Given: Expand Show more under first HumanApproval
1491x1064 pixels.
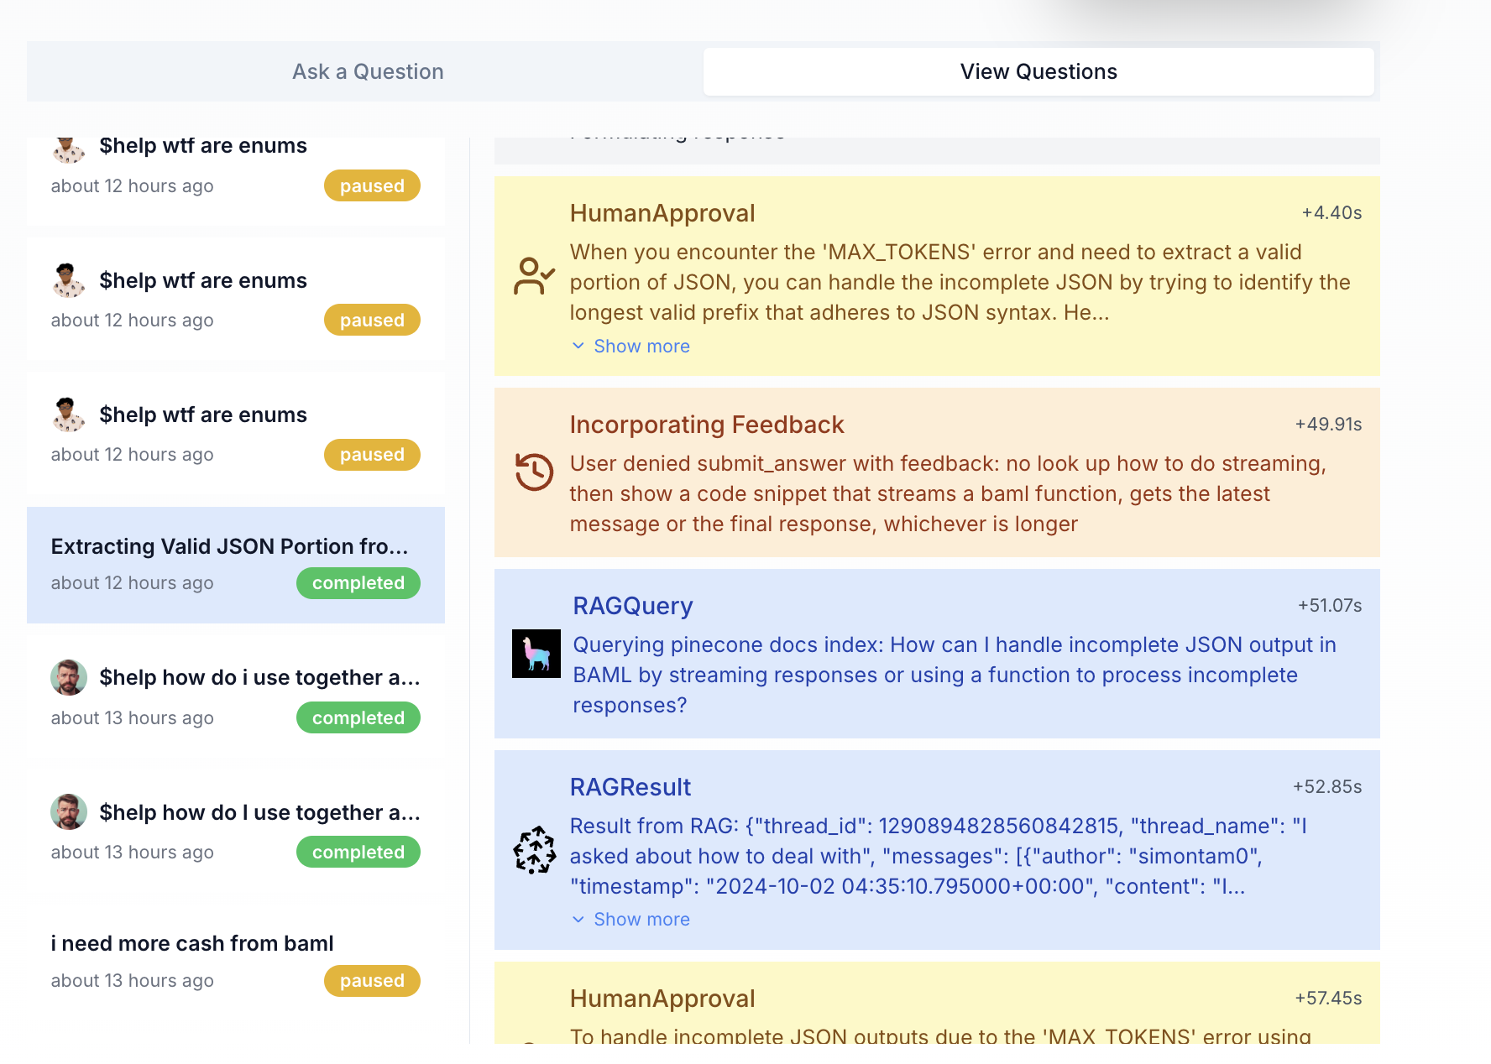Looking at the screenshot, I should [641, 347].
